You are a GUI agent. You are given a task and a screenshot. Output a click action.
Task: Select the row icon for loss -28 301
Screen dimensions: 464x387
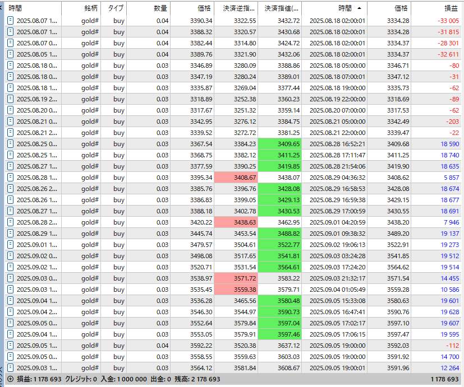[10, 43]
